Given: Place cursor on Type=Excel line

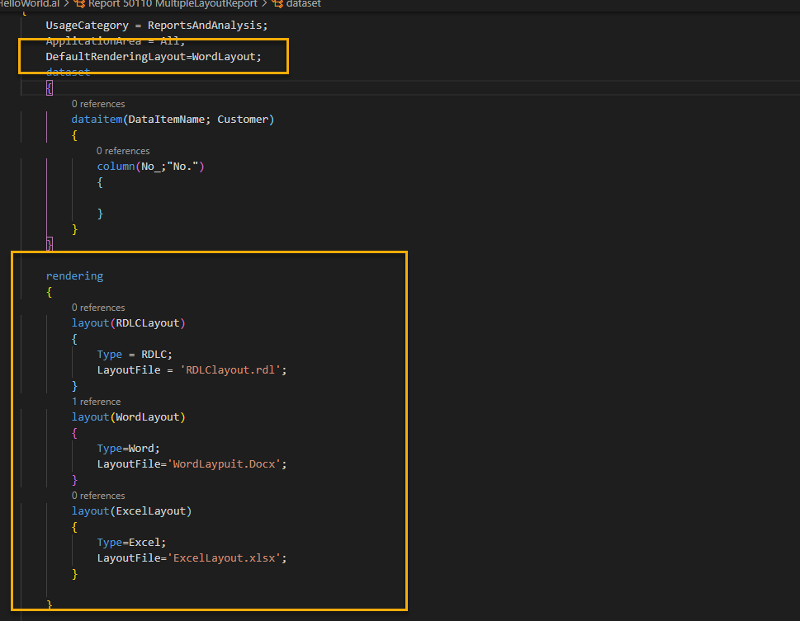Looking at the screenshot, I should [x=132, y=543].
